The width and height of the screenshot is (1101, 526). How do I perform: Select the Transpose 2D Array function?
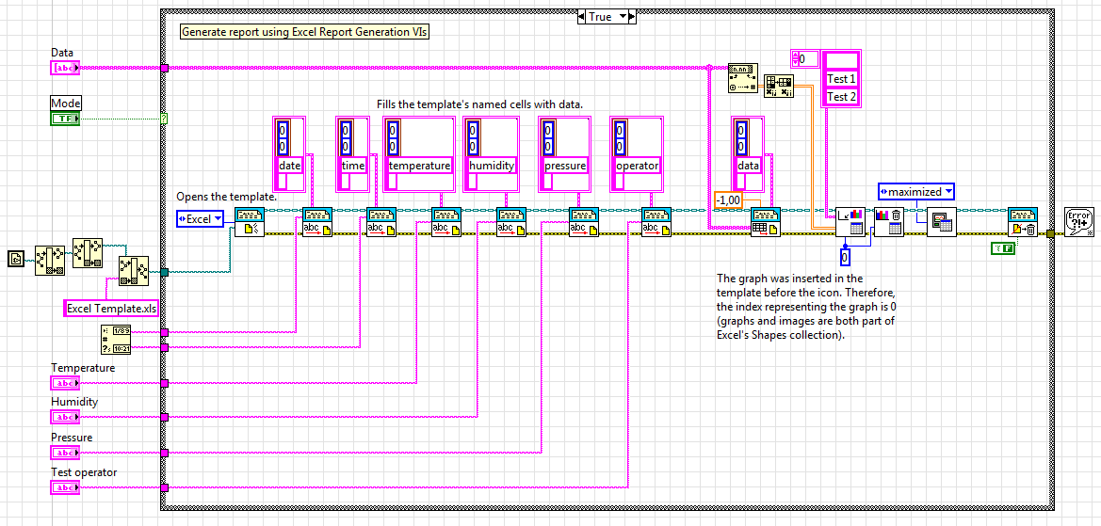[778, 86]
